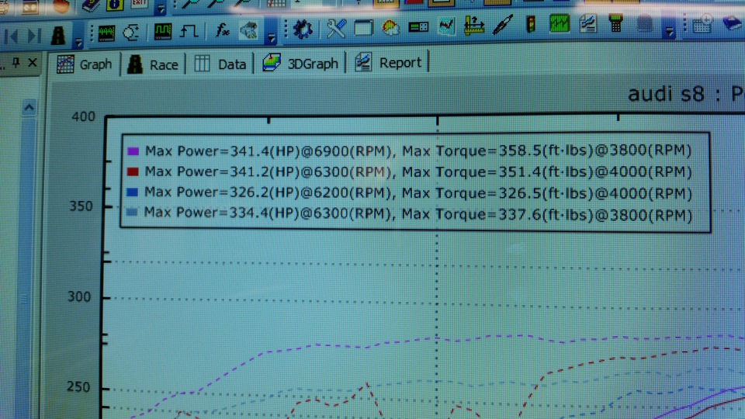Close the left side panel
This screenshot has height=419, width=745.
(33, 62)
